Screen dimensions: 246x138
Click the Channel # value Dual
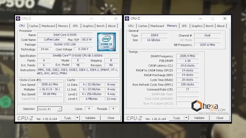pos(208,35)
